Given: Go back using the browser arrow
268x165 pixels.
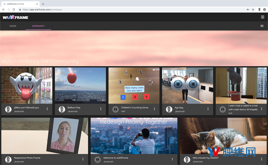Looking at the screenshot, I should (x=4, y=10).
